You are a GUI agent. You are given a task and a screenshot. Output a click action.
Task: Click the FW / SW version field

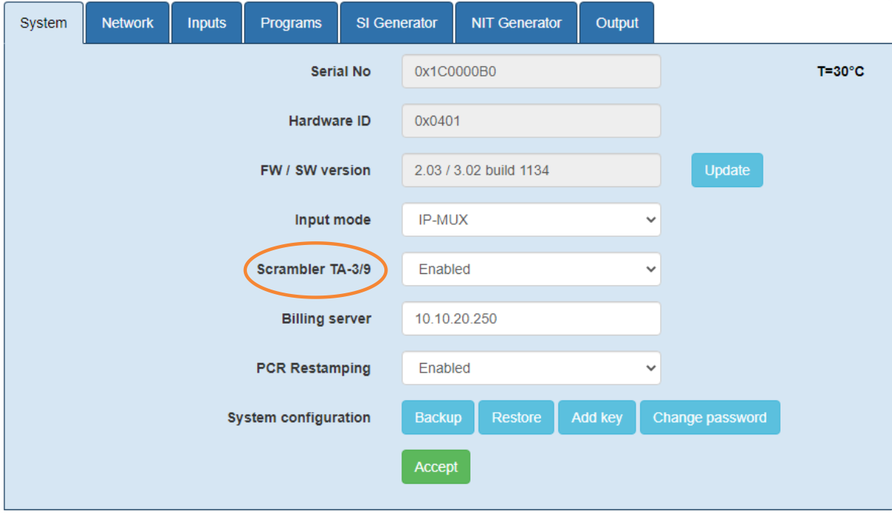[531, 171]
